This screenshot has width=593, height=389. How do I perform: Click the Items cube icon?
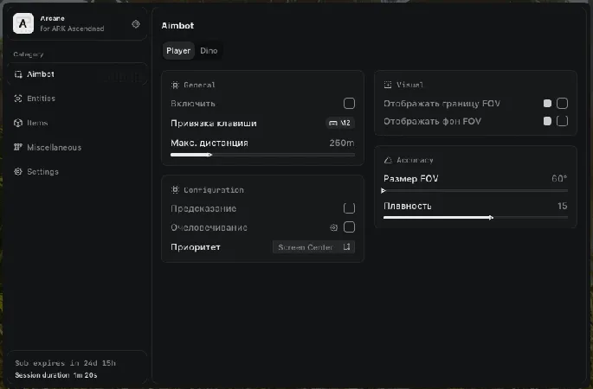[x=18, y=123]
